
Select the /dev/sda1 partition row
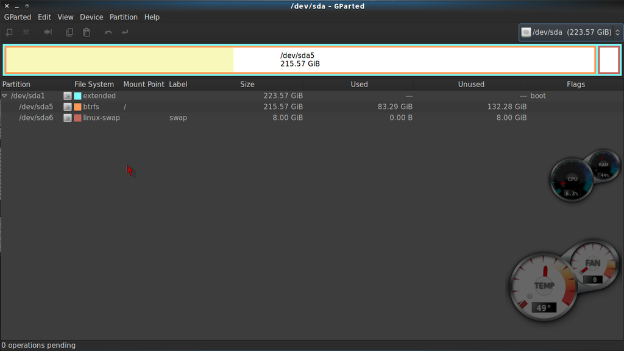pos(312,96)
